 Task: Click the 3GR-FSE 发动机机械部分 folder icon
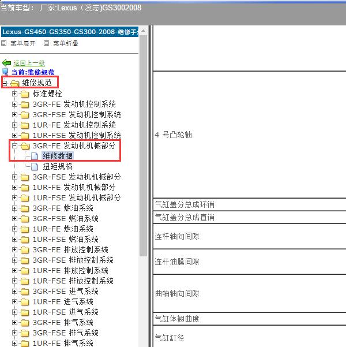tap(25, 177)
